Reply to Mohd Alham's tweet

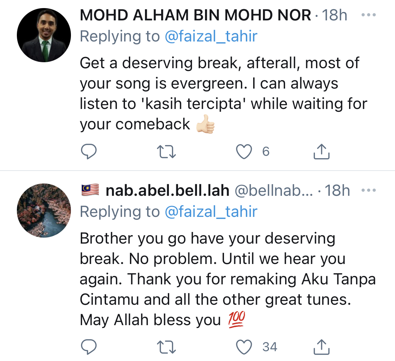coord(89,152)
